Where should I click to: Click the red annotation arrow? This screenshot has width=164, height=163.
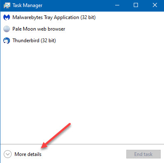pyautogui.click(x=56, y=136)
